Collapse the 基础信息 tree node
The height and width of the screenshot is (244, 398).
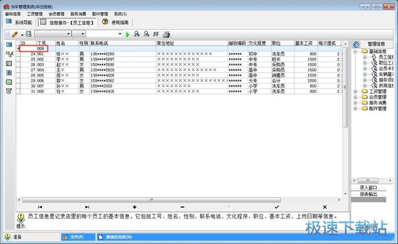click(356, 51)
